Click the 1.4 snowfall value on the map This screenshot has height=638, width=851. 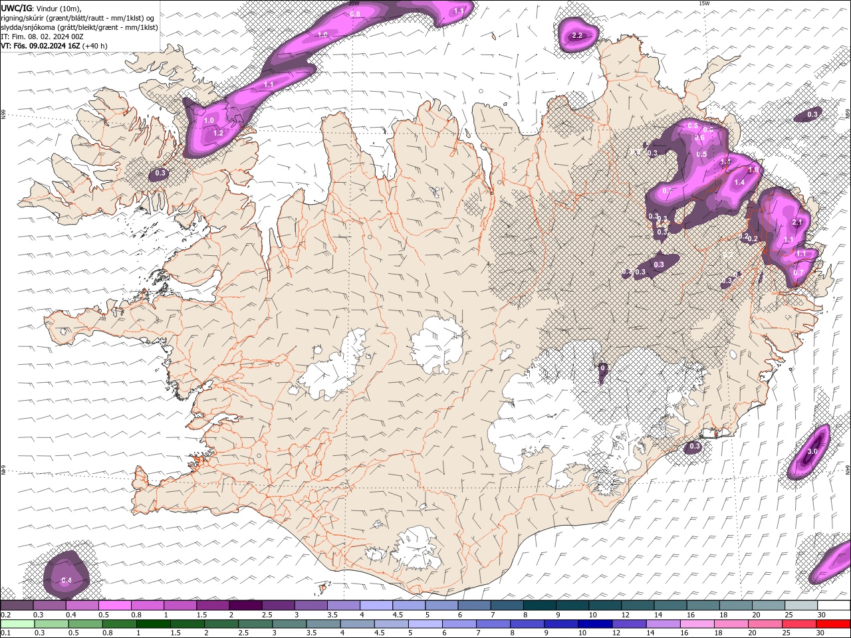pos(739,182)
